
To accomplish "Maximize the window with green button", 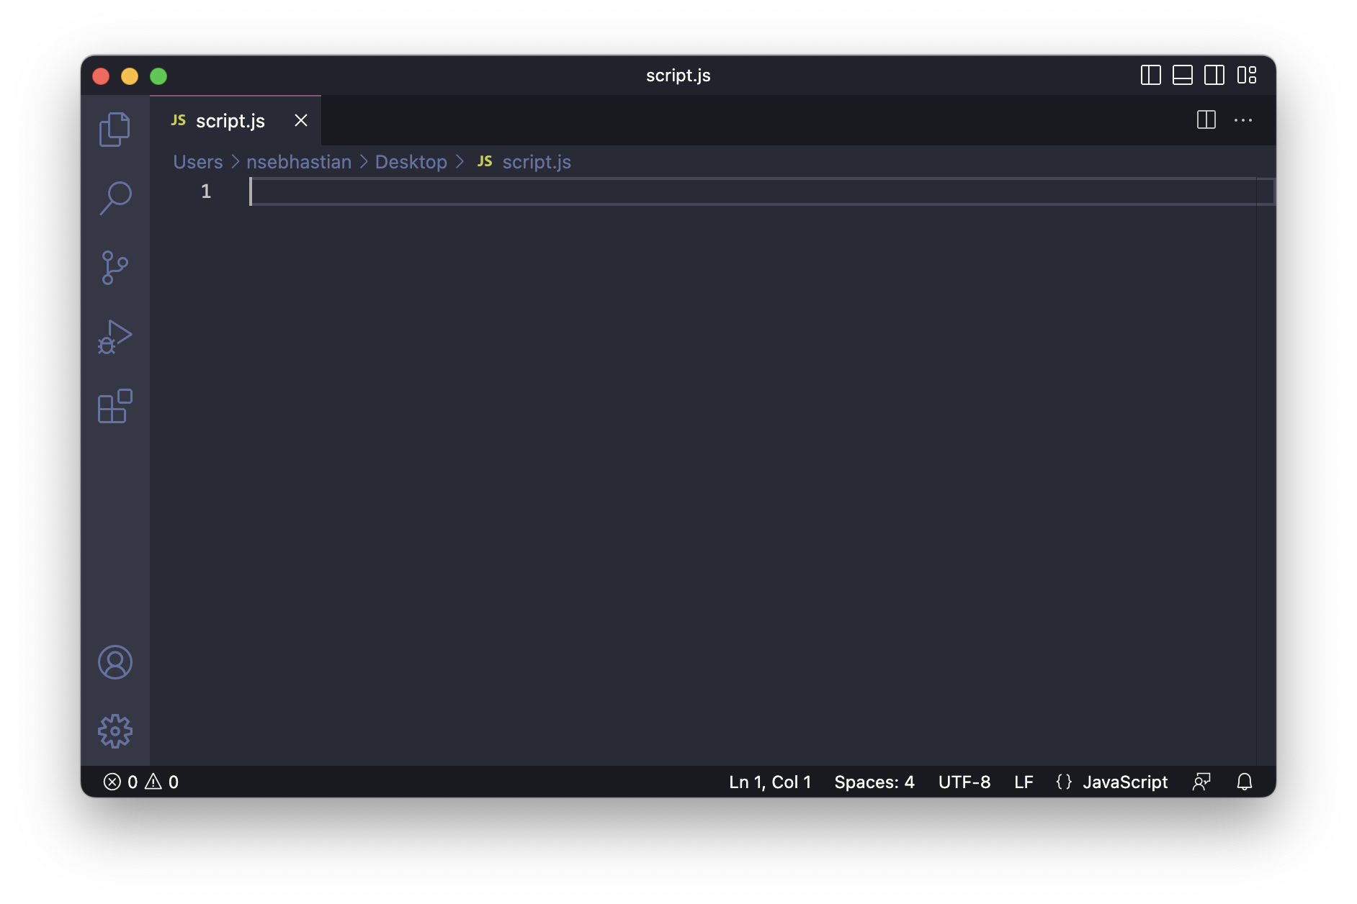I will click(158, 76).
